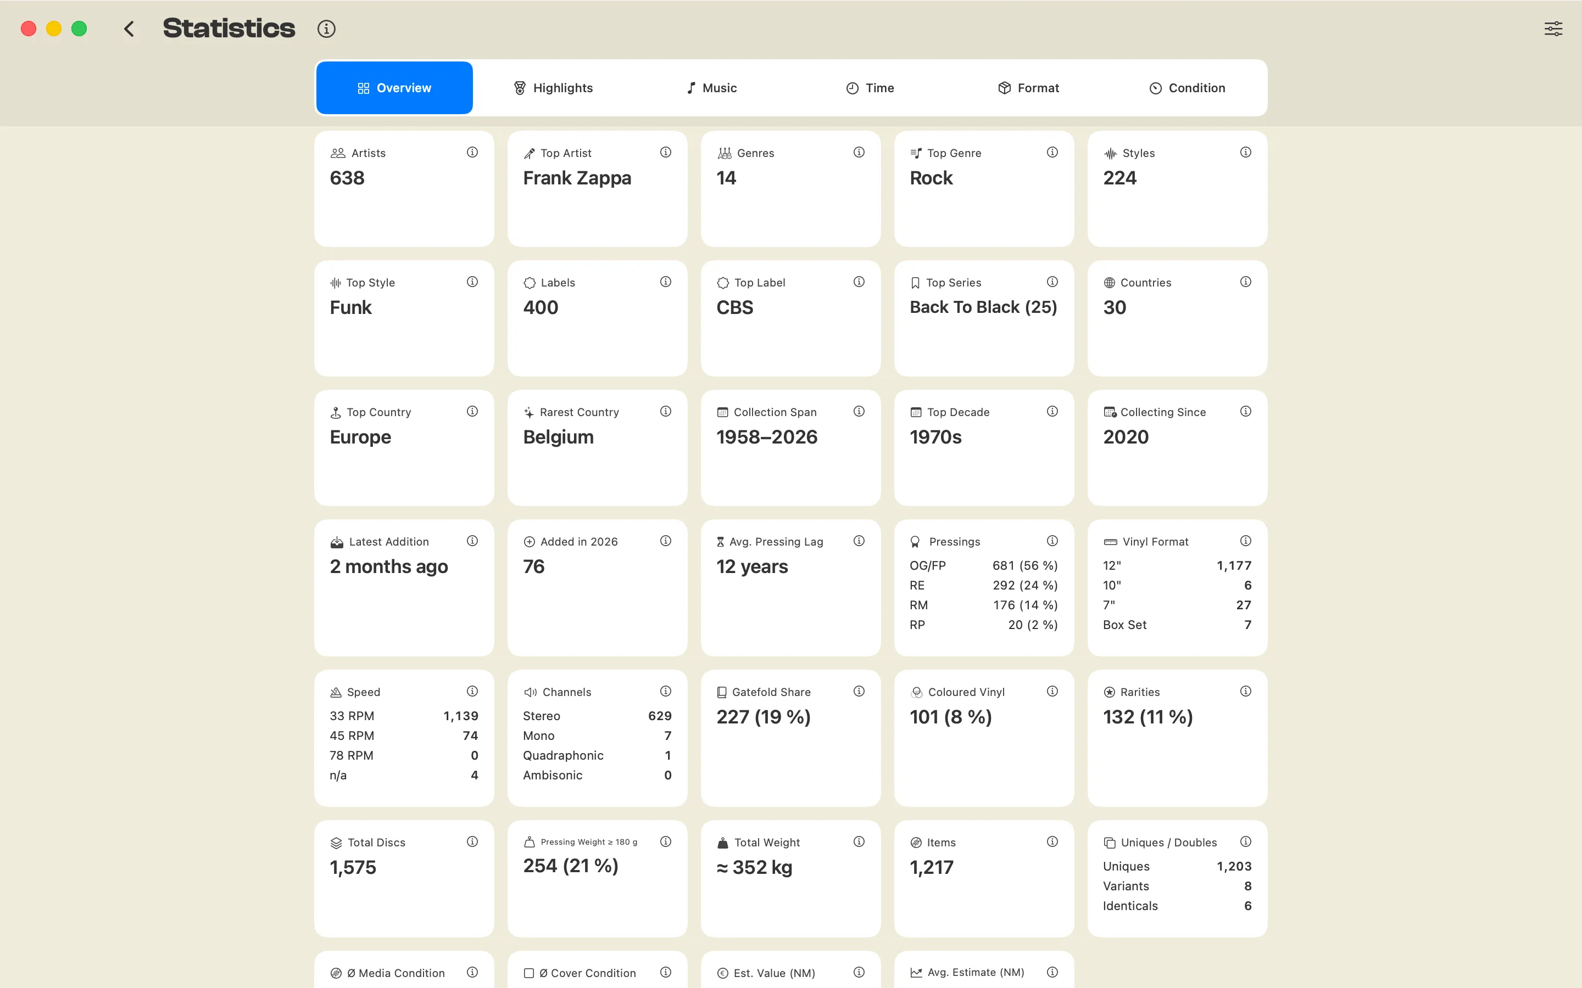The image size is (1582, 988).
Task: Click the info icon on the Total Weight card
Action: pyautogui.click(x=859, y=841)
